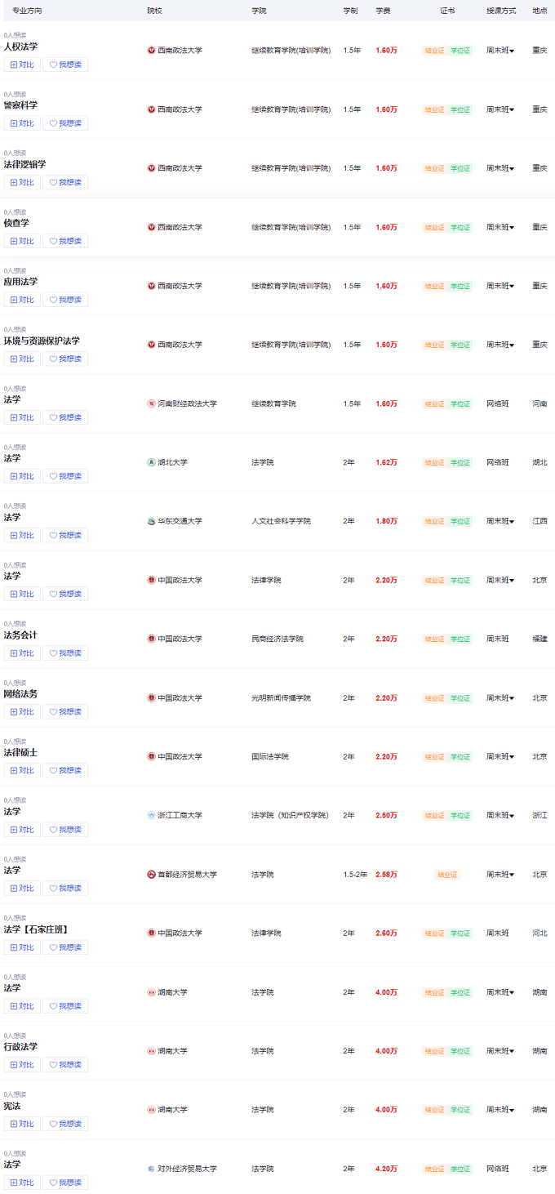Click the 中国政法大学 logo in 法律硕士 row
Image resolution: width=555 pixels, height=1194 pixels.
(x=151, y=757)
